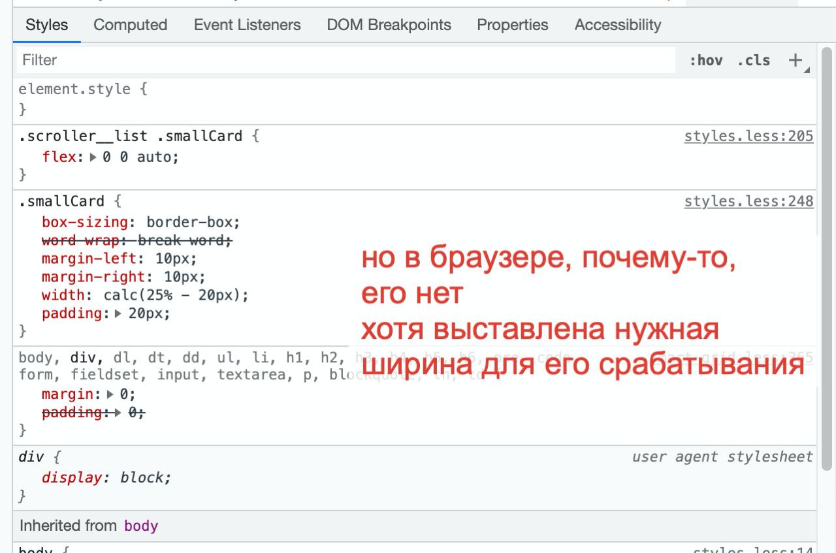Expand the margin 0 shorthand triangle
Screen dimensions: 836x553
point(109,394)
